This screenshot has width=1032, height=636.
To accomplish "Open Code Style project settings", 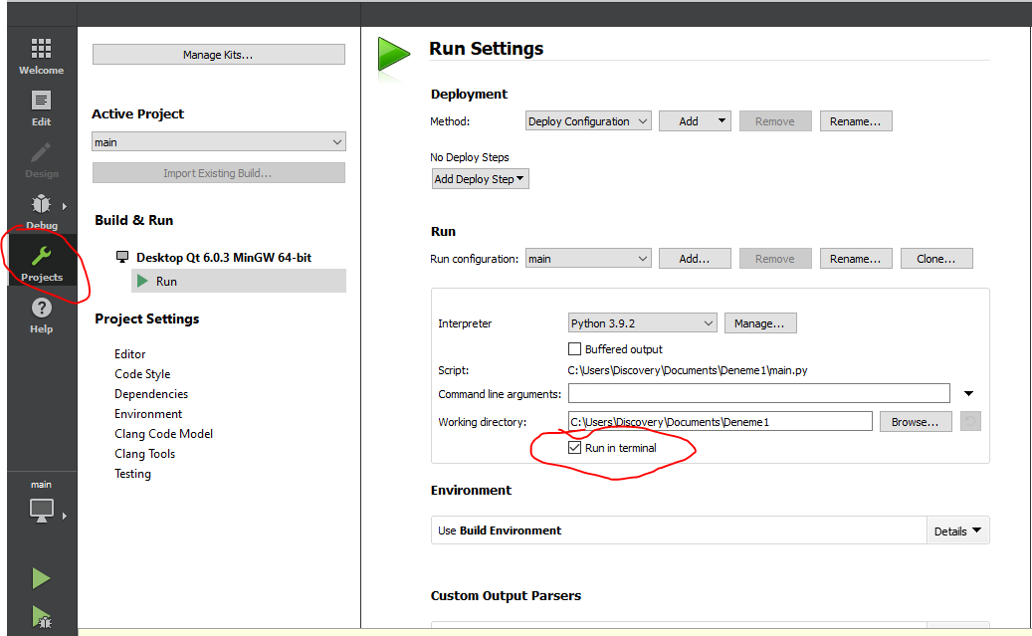I will [142, 374].
